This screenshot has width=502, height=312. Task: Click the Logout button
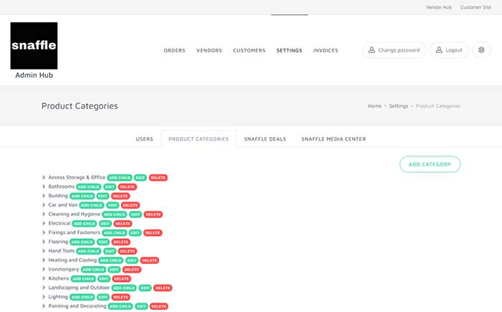449,50
